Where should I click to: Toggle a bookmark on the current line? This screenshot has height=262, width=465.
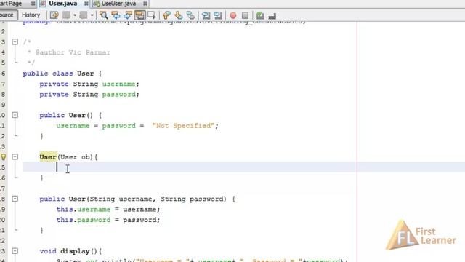[x=190, y=15]
